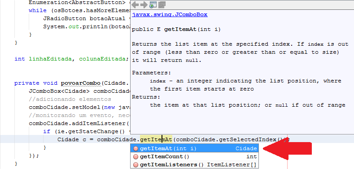Click the forward arrow in Javadoc popup
The image size is (354, 169).
coord(144,4)
